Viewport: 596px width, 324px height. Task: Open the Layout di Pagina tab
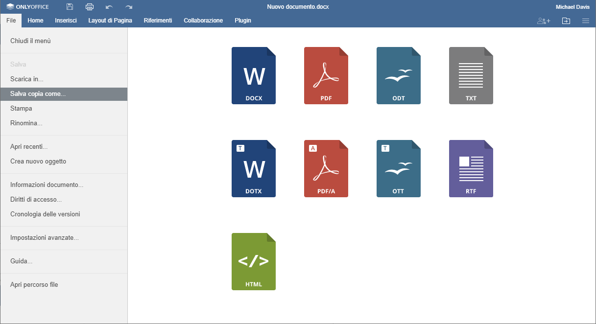(110, 21)
